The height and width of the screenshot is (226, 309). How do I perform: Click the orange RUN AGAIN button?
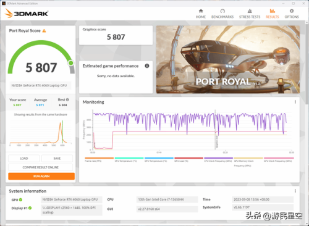point(41,176)
